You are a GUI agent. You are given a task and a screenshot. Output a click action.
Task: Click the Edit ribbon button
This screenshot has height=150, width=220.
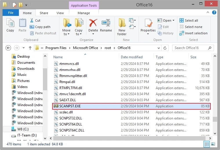[163, 27]
